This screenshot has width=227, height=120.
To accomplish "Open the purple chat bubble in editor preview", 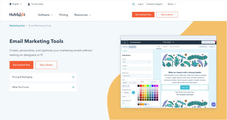I will (x=213, y=104).
